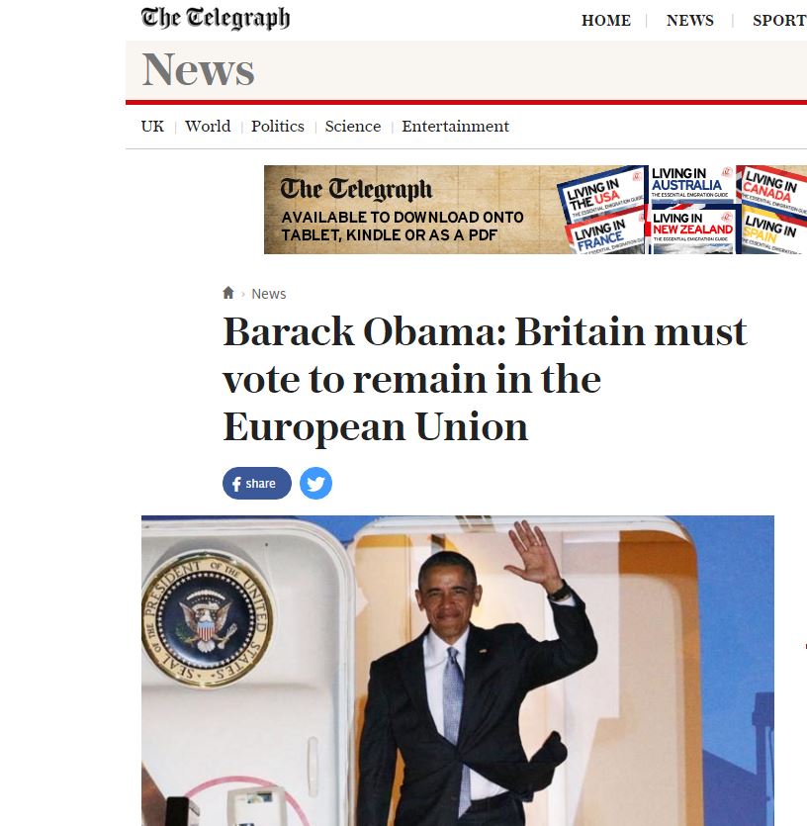Open the Living in the USA guide

pyautogui.click(x=600, y=195)
